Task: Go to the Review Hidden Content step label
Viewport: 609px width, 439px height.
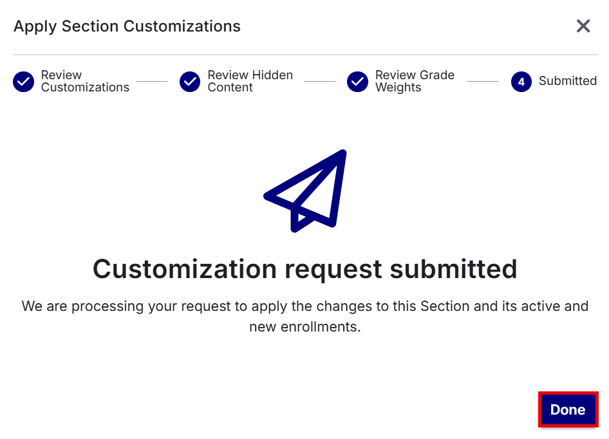Action: coord(250,81)
